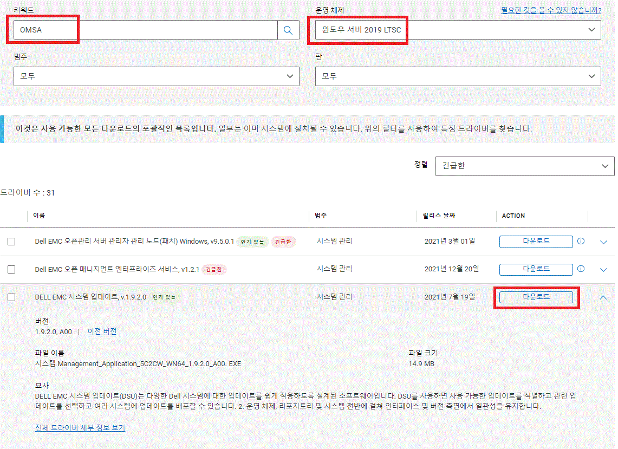Click the keyword search magnifier icon
This screenshot has height=449, width=618.
coord(288,30)
